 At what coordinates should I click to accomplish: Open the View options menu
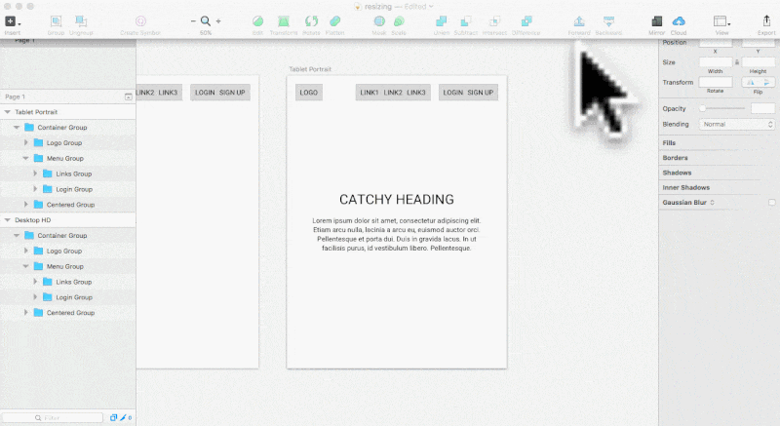tap(721, 21)
